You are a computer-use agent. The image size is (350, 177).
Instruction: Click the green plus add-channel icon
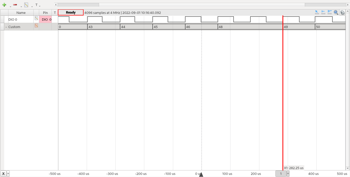tap(4, 5)
